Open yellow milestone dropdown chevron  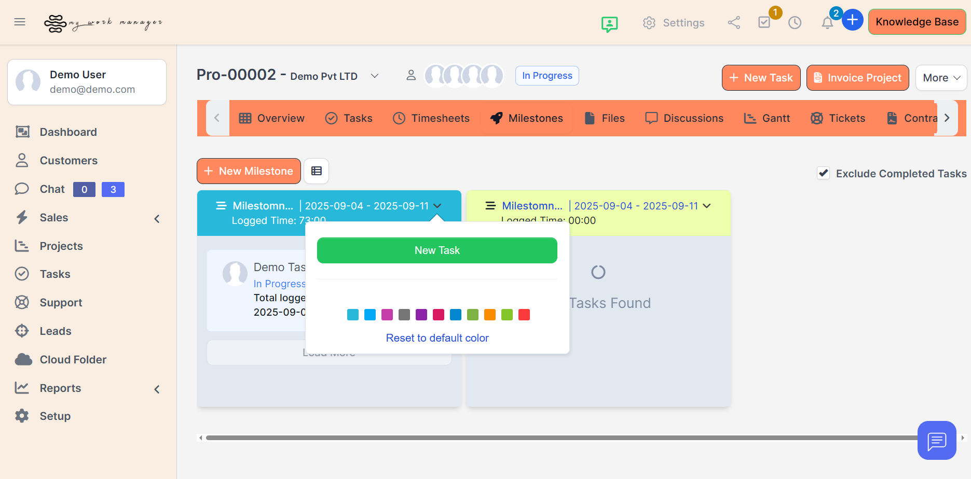[706, 206]
